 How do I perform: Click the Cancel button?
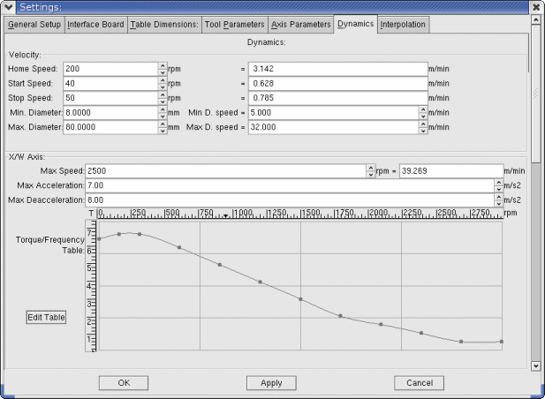coord(419,383)
